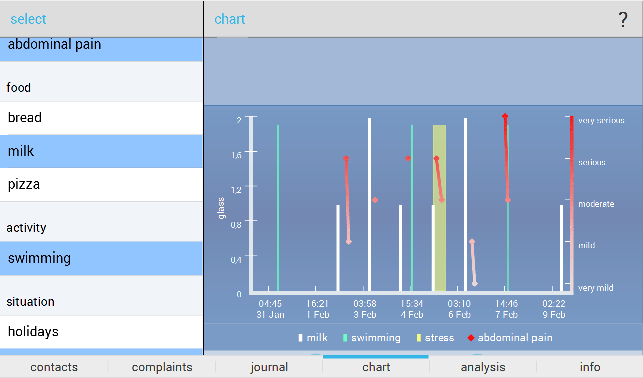Deselect milk in the food list
643x378 pixels.
point(101,151)
